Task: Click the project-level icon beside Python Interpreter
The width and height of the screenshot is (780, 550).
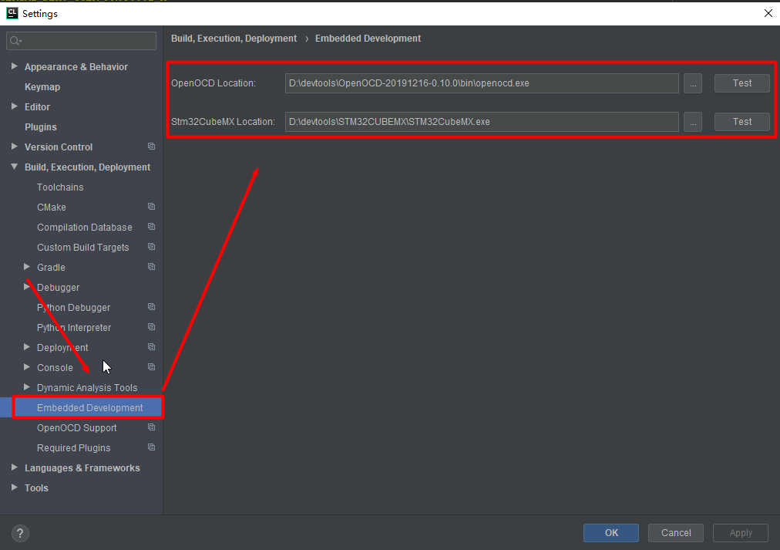Action: [x=151, y=327]
